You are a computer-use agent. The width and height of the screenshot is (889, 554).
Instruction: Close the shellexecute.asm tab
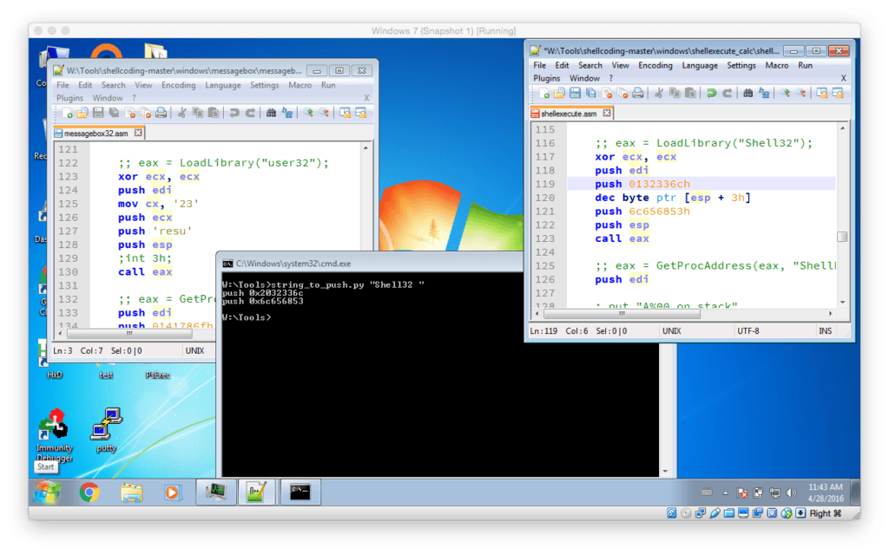tap(607, 114)
